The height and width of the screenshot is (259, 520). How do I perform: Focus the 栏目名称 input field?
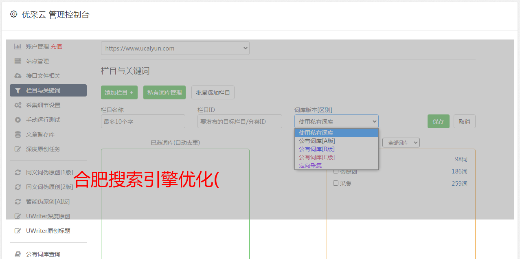[143, 121]
